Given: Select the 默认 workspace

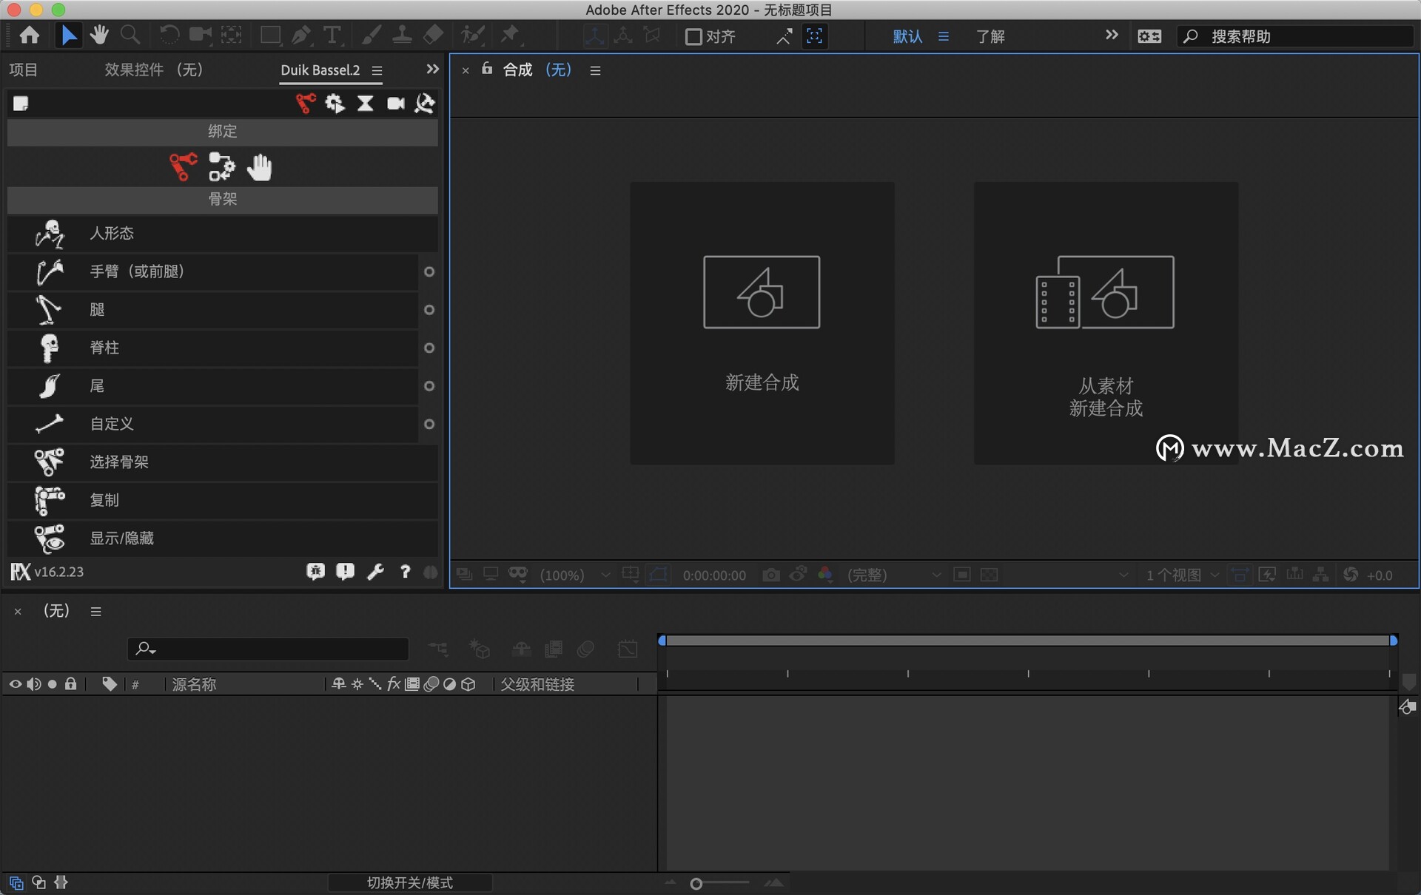Looking at the screenshot, I should (907, 36).
